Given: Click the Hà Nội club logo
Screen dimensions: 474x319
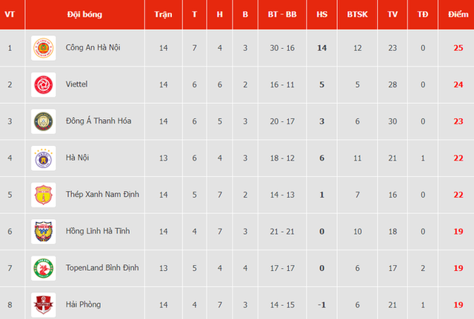Looking at the screenshot, I should point(43,158).
